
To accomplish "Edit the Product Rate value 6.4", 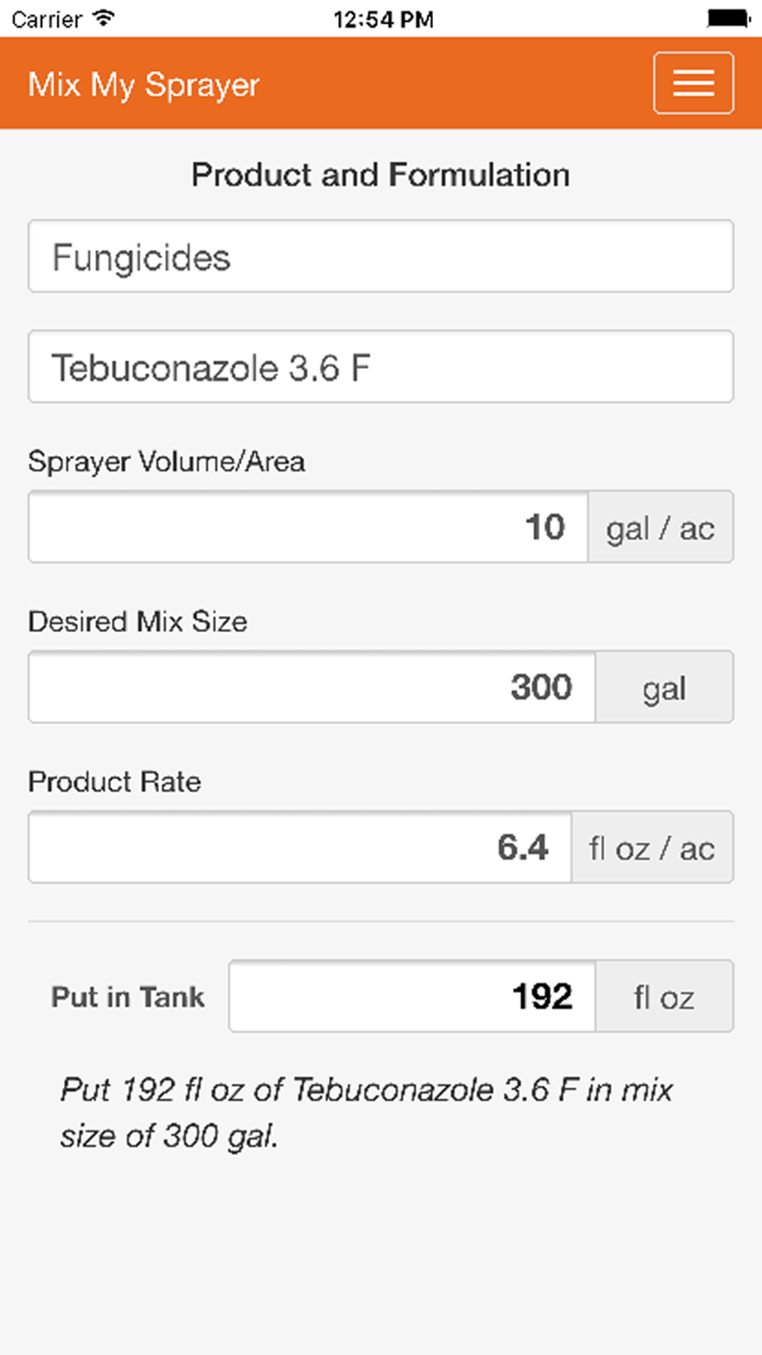I will pyautogui.click(x=300, y=847).
